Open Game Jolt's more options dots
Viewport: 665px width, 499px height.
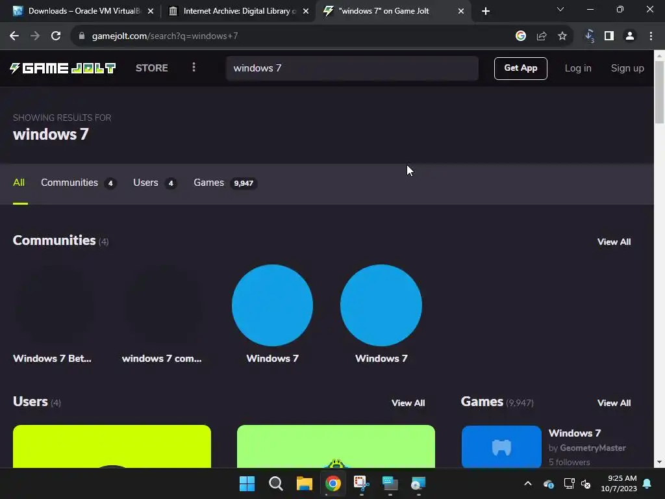click(194, 68)
